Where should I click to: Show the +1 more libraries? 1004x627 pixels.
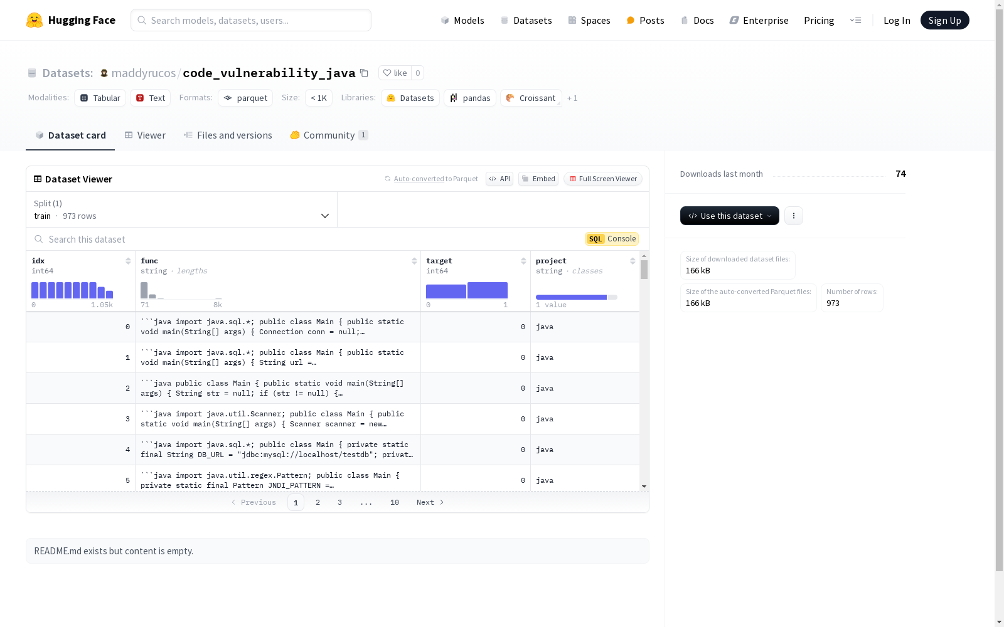pyautogui.click(x=572, y=98)
